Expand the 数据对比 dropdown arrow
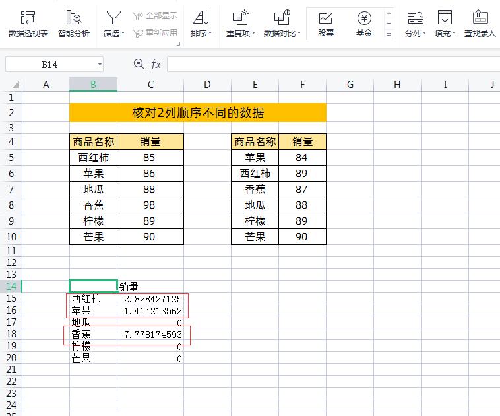This screenshot has height=416, width=500. tap(299, 33)
